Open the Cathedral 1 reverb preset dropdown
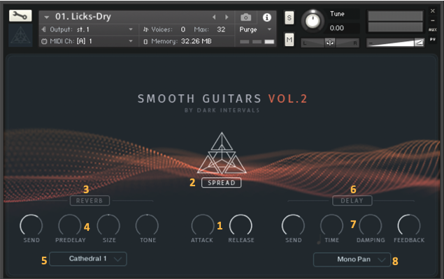This screenshot has height=279, width=444. pyautogui.click(x=88, y=259)
